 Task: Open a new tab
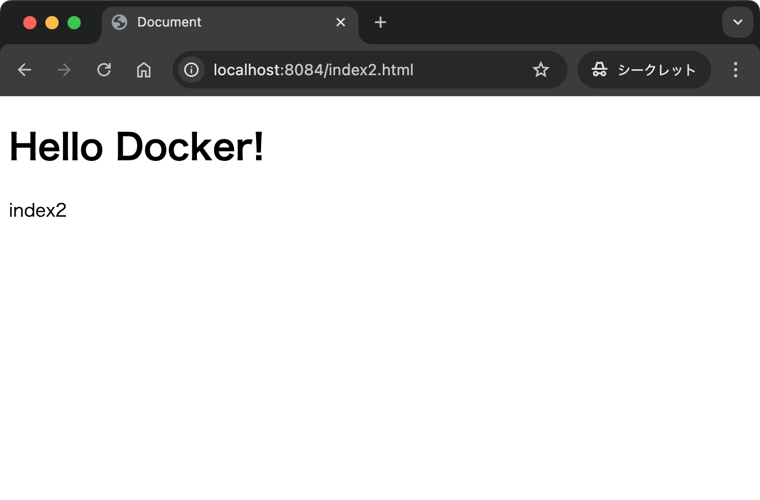point(381,22)
